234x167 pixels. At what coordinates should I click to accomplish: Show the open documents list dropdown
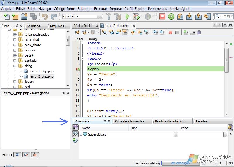[225, 25]
